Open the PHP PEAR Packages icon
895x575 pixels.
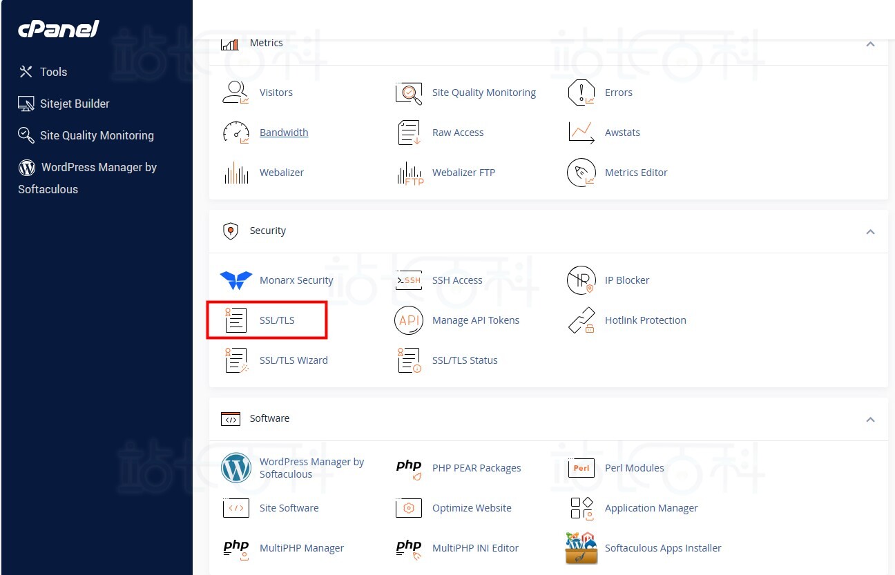[408, 468]
